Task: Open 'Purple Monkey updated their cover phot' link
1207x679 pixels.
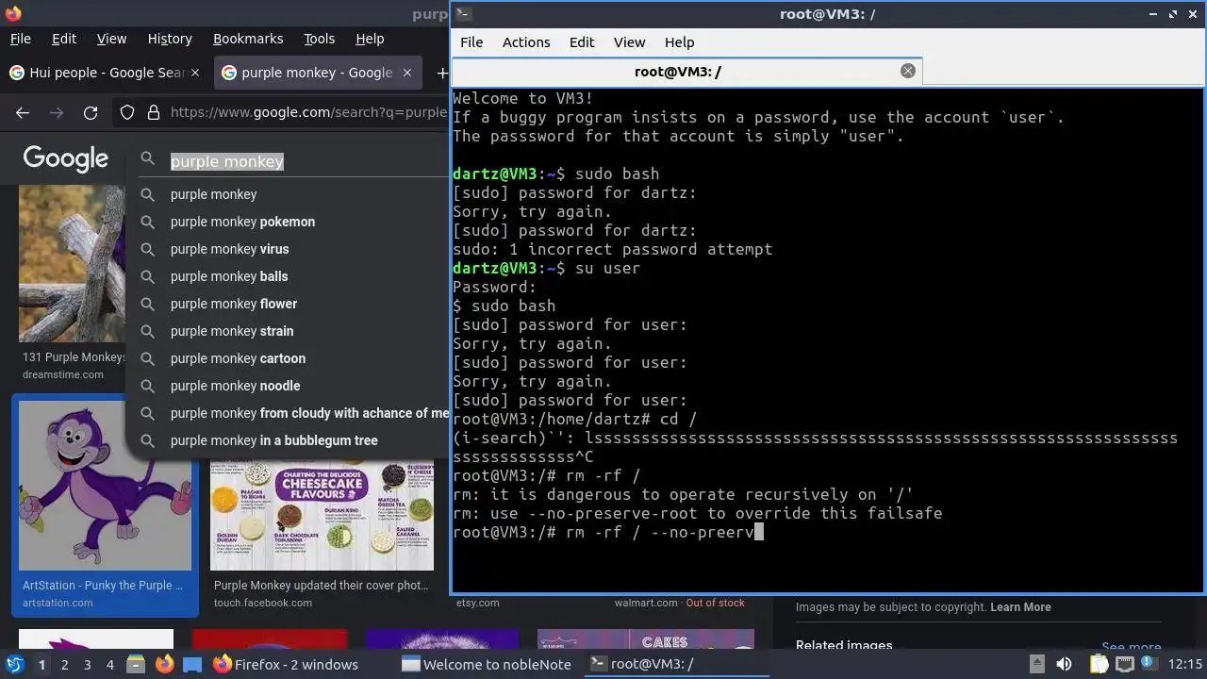Action: click(321, 586)
